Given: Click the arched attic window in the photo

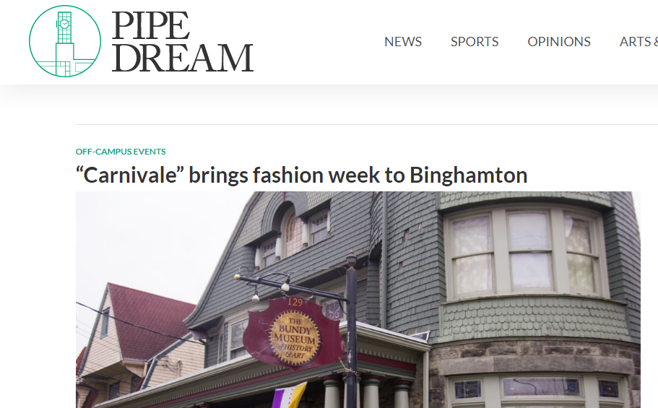Looking at the screenshot, I should [x=293, y=233].
